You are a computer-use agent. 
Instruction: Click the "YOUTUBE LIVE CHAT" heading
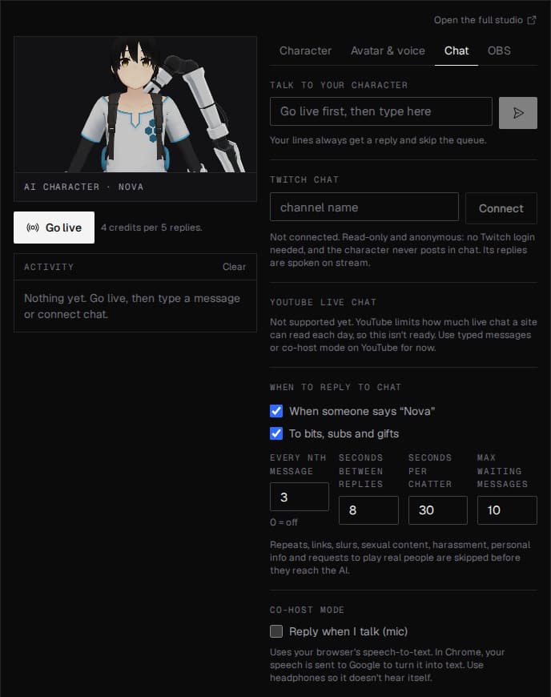[323, 302]
